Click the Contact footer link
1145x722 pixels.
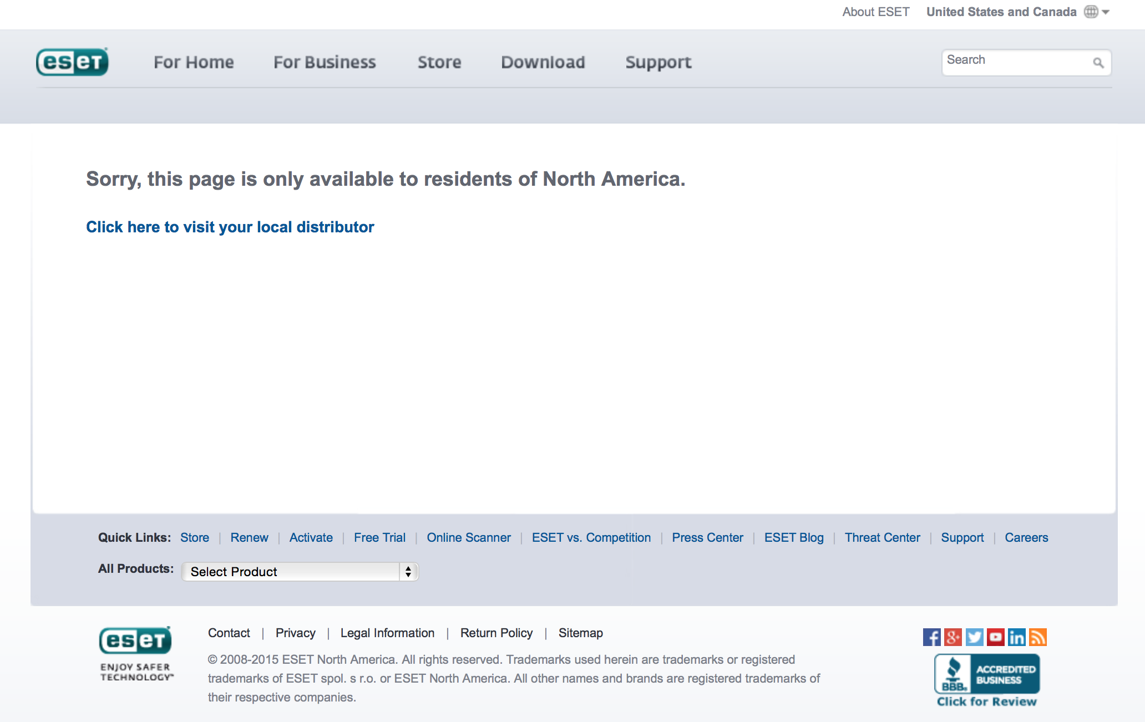(229, 633)
